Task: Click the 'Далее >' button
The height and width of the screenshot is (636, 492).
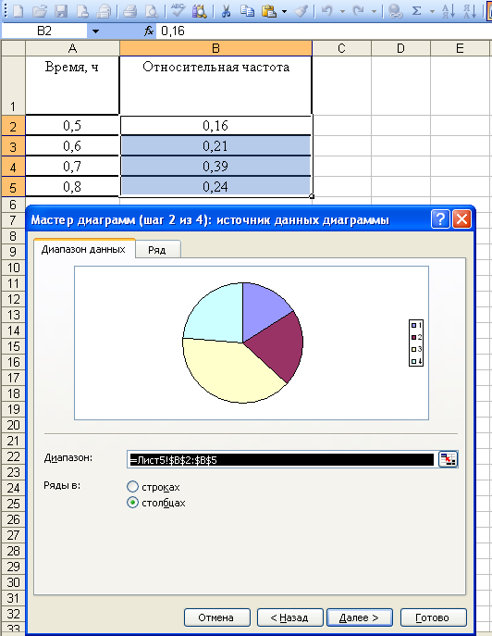Action: click(x=360, y=617)
